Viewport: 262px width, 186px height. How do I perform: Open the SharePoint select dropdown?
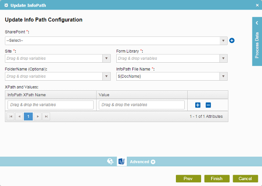click(116, 41)
